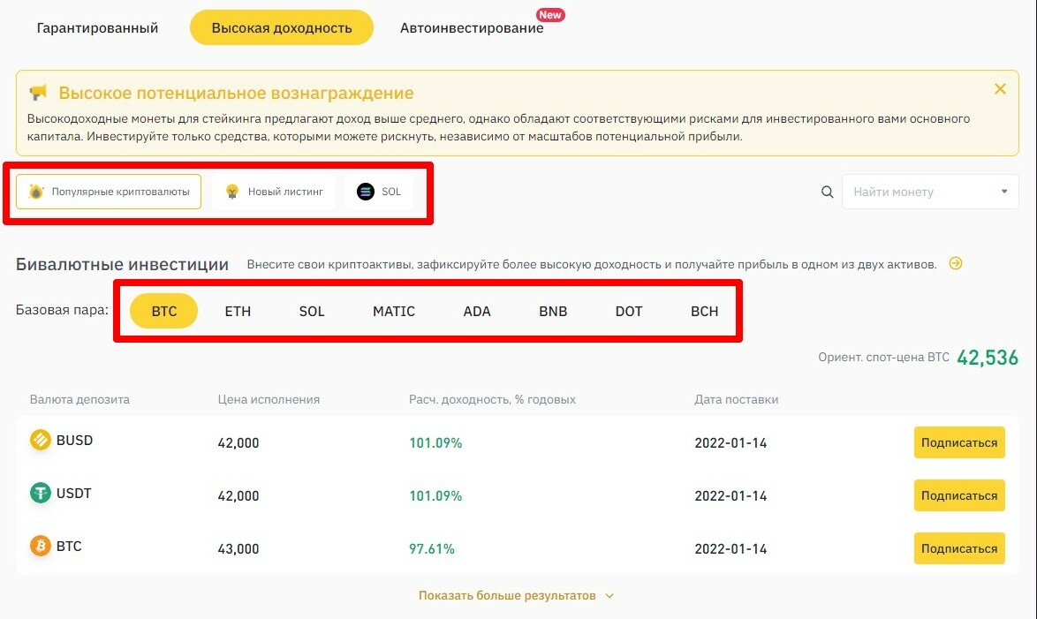Click the Цена исполнения column header
Image resolution: width=1037 pixels, height=619 pixels.
(x=269, y=399)
